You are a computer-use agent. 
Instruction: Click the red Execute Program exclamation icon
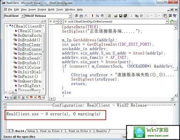tap(92, 16)
